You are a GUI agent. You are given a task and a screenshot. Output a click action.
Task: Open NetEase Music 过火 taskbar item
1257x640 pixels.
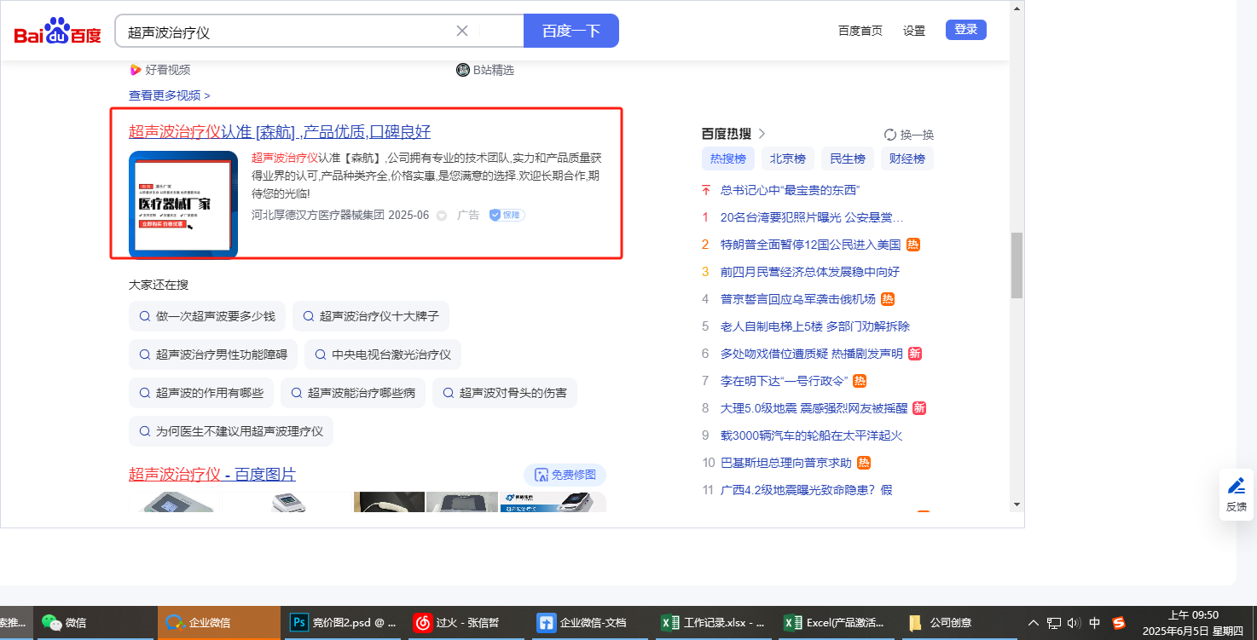[x=465, y=623]
